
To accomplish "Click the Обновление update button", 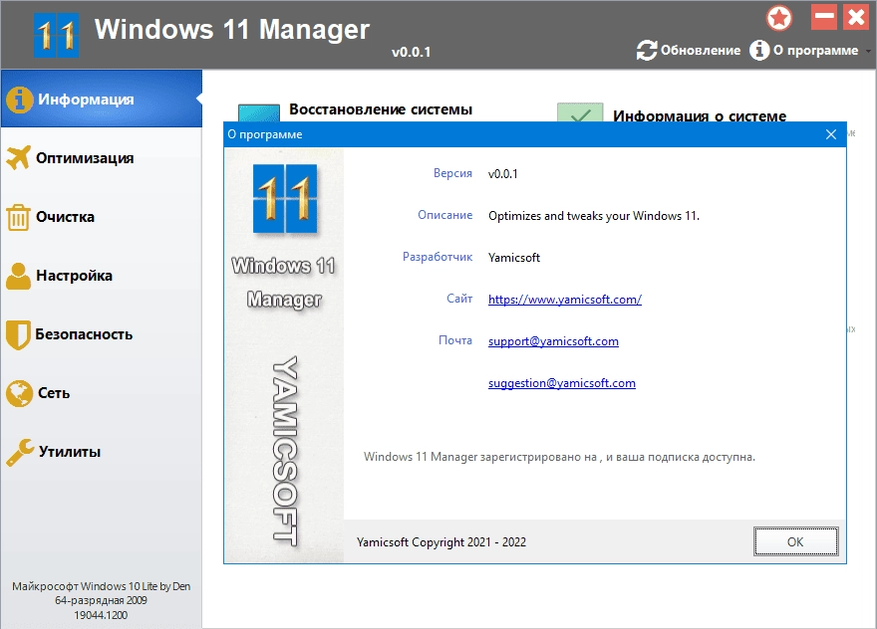I will tap(689, 51).
